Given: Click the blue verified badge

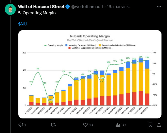Looking at the screenshot, I should tap(68, 7).
